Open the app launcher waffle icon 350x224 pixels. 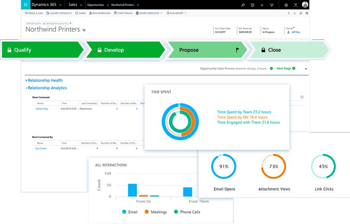[26, 5]
